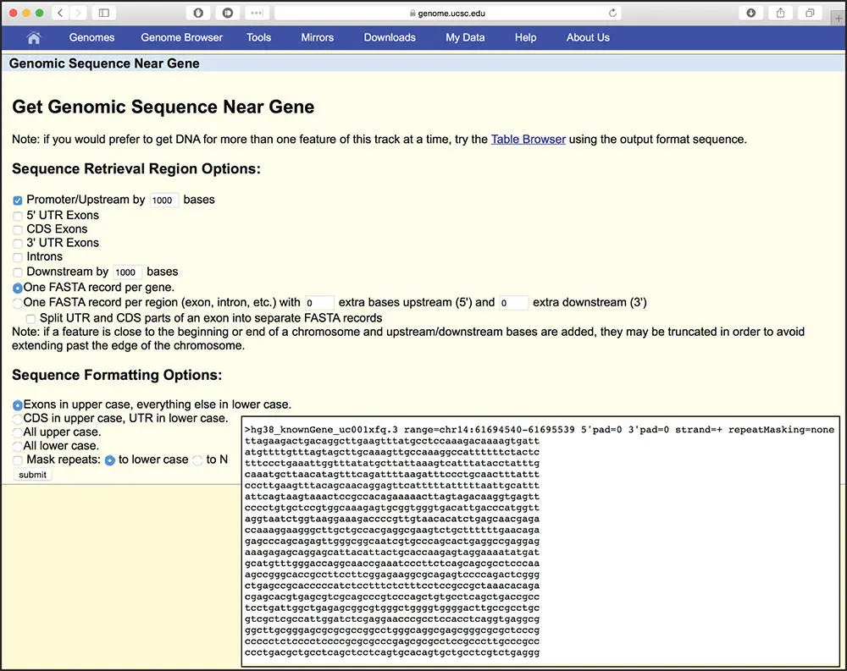Select mask repeats to N radio
Screen dimensions: 847x671
pyautogui.click(x=198, y=460)
